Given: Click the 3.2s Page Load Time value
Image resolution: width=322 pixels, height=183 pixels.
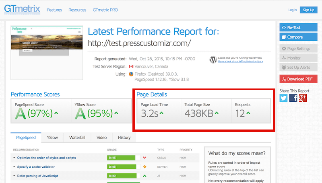Looking at the screenshot, I should click(x=149, y=113).
